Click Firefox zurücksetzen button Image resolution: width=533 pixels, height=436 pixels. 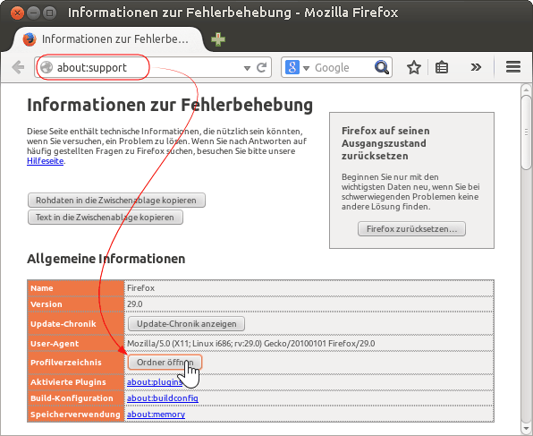pyautogui.click(x=411, y=228)
